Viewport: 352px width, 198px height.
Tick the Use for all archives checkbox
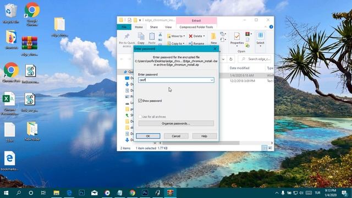(140, 117)
